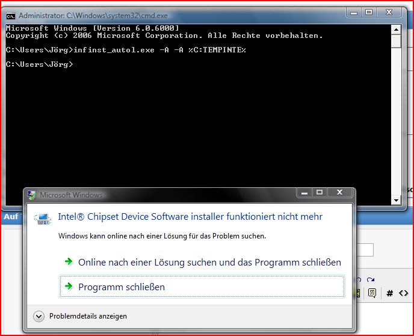Viewport: 414px width, 336px height.
Task: Click the cmd window scrollbar thumb
Action: pyautogui.click(x=396, y=41)
